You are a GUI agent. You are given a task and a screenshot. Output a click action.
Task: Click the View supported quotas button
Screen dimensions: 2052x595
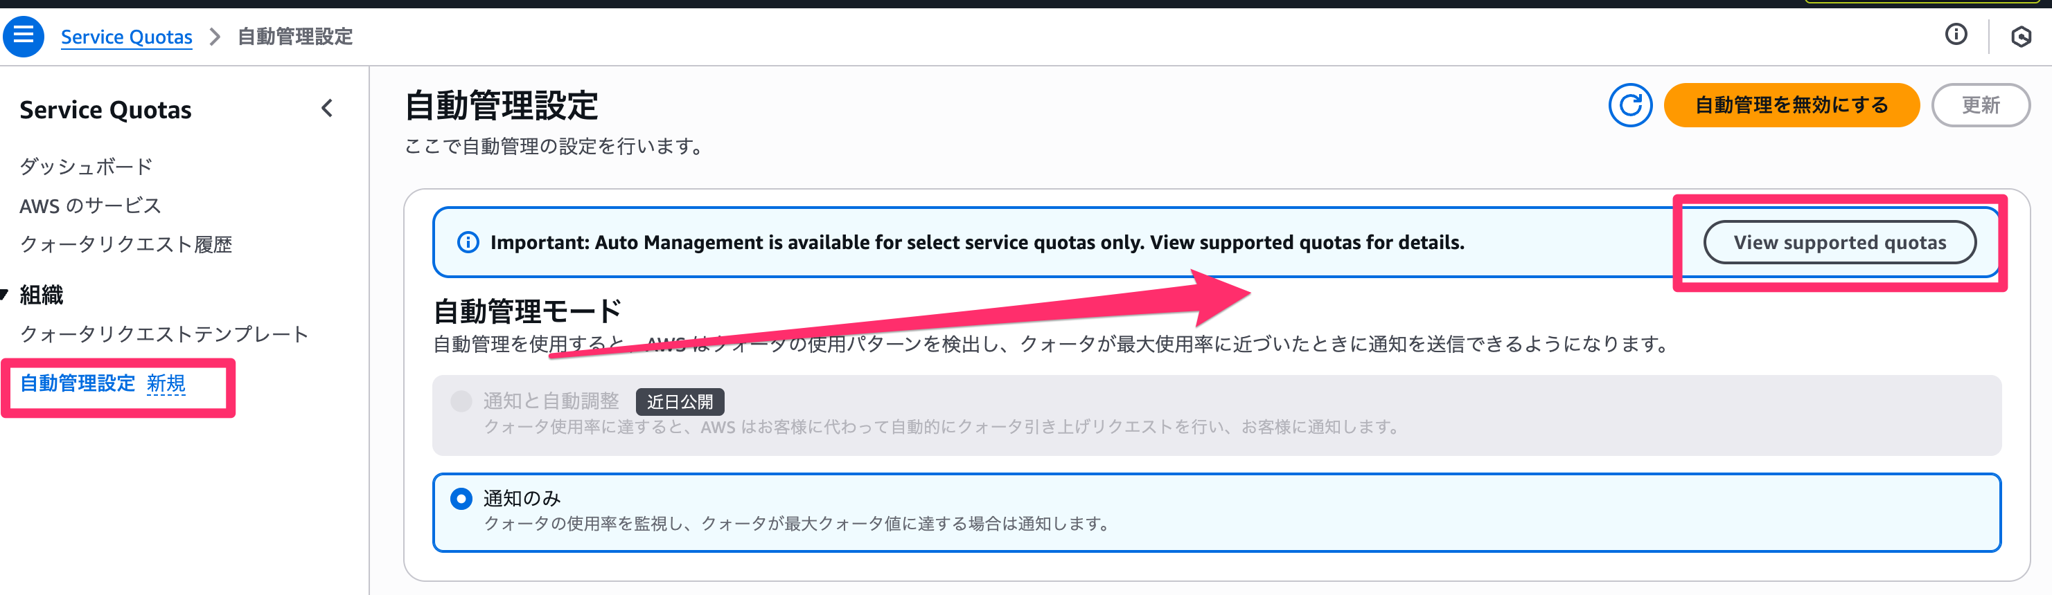(1839, 243)
